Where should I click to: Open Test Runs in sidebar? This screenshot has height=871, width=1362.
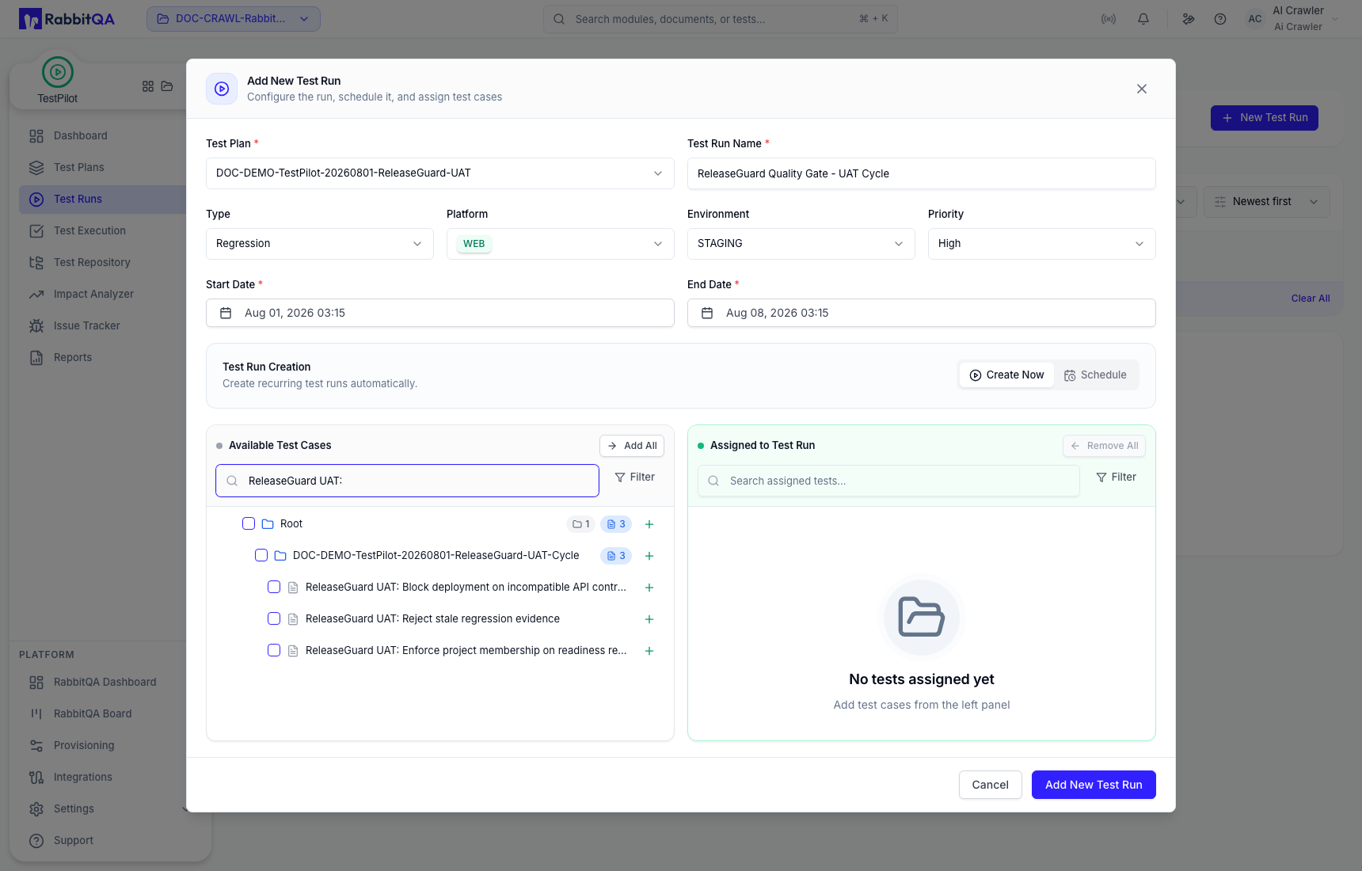pyautogui.click(x=103, y=200)
